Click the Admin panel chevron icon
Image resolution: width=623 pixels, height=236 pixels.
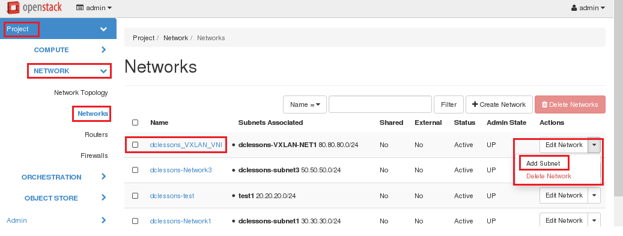point(104,220)
